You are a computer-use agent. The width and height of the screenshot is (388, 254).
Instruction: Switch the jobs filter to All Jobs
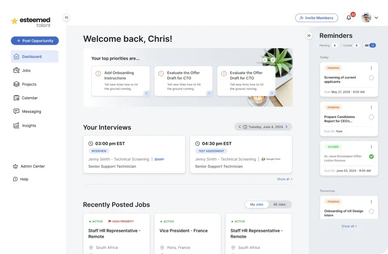[280, 204]
